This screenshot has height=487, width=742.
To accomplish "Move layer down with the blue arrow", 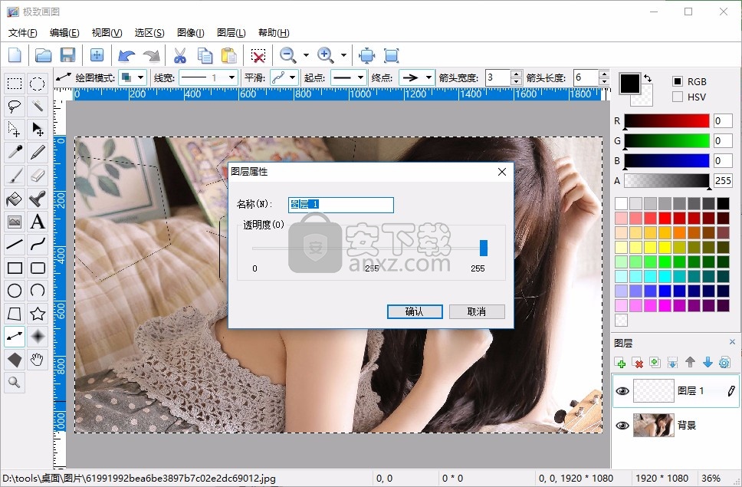I will coord(708,363).
